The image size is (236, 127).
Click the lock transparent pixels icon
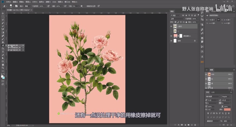coord(175,22)
